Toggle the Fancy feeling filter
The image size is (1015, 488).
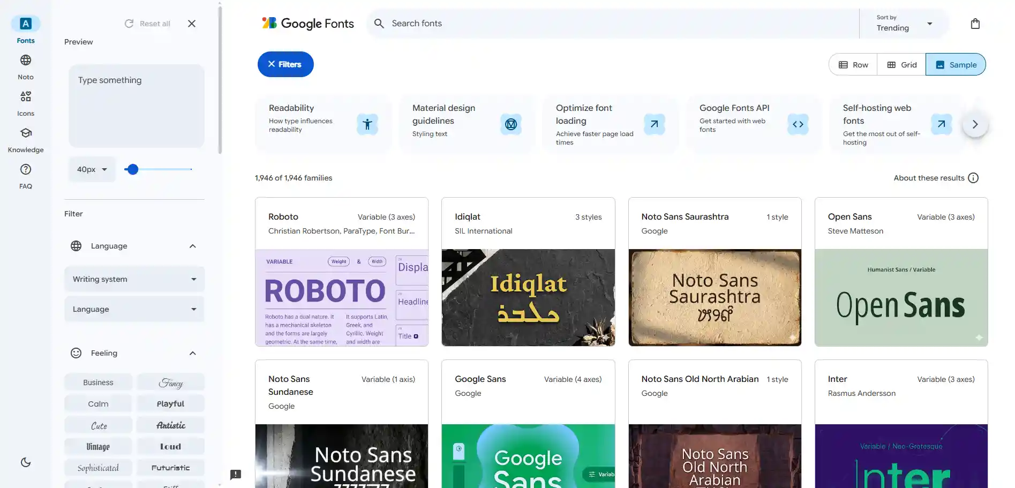click(171, 382)
